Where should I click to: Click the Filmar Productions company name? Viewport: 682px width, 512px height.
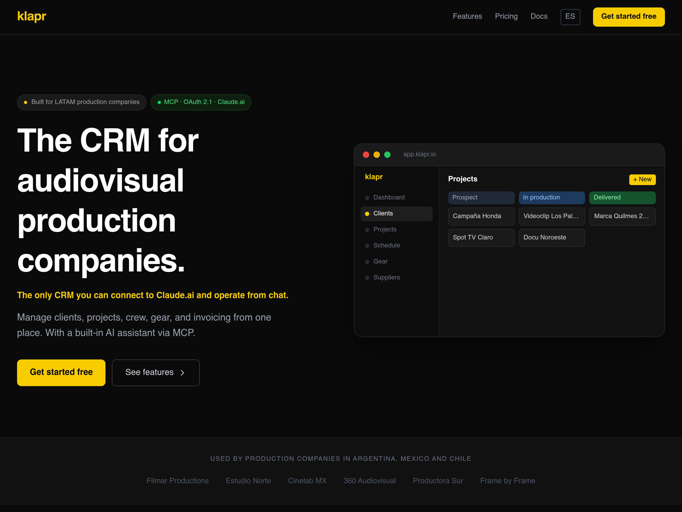click(178, 481)
